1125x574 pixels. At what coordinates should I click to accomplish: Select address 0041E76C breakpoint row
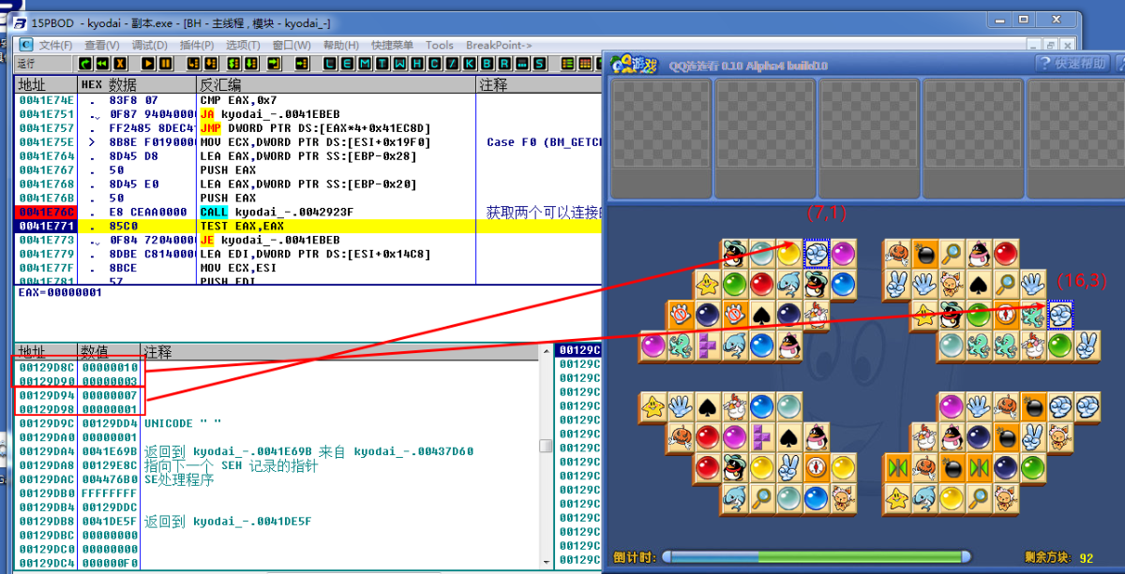click(x=47, y=213)
